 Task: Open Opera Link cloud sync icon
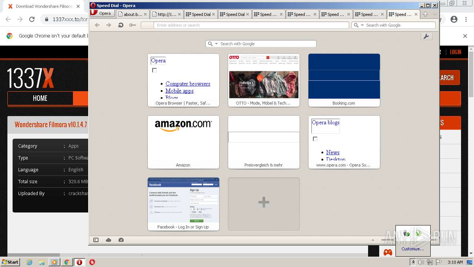point(109,240)
